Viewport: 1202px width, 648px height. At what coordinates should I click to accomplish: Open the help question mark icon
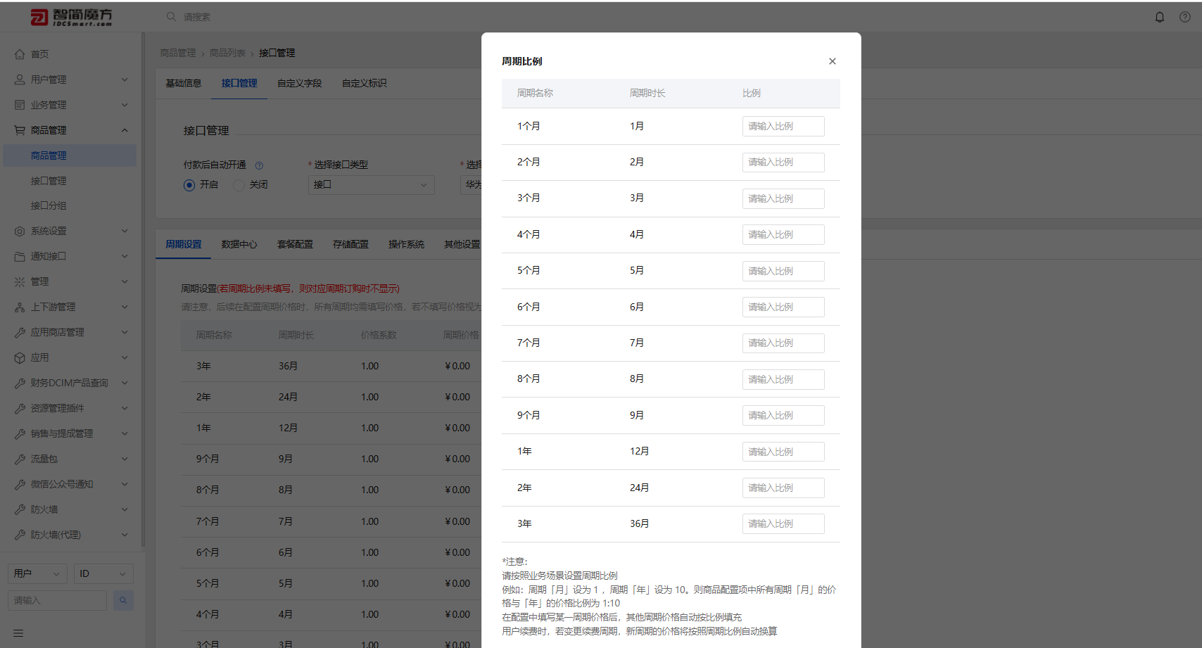[1185, 17]
